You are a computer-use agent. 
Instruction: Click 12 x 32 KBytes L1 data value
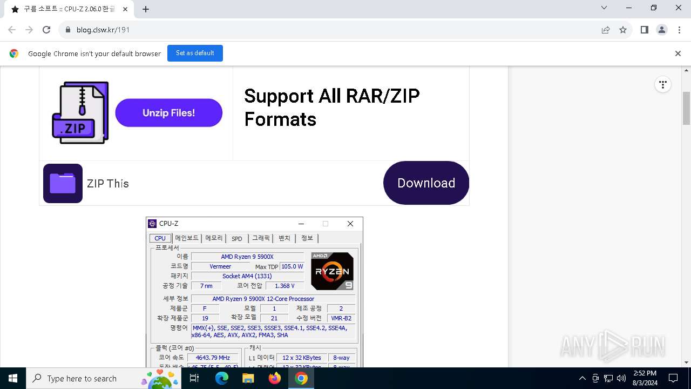[x=302, y=358]
